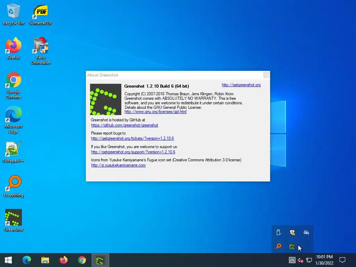Viewport: 356px width, 267px height.
Task: Click the Greenshot taskbar button
Action: click(x=100, y=260)
